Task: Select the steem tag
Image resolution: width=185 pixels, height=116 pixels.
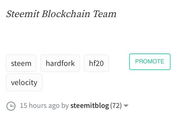Action: [21, 63]
